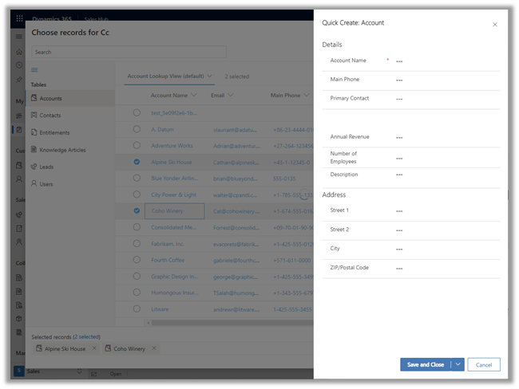Viewport: 519px width, 389px height.
Task: Select Accounts in Tables list
Action: 50,98
